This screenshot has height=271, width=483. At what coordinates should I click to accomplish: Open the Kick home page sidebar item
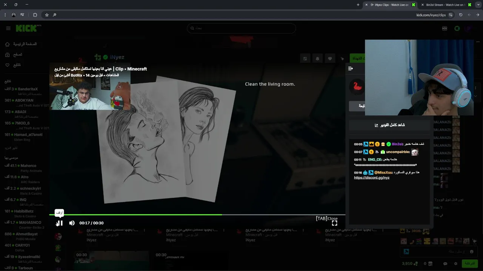tap(21, 44)
